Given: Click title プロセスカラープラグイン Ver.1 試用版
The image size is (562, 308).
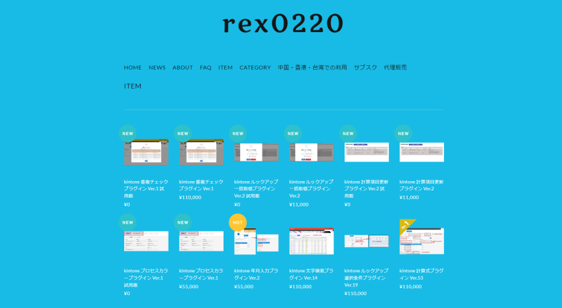Looking at the screenshot, I should pos(146,278).
